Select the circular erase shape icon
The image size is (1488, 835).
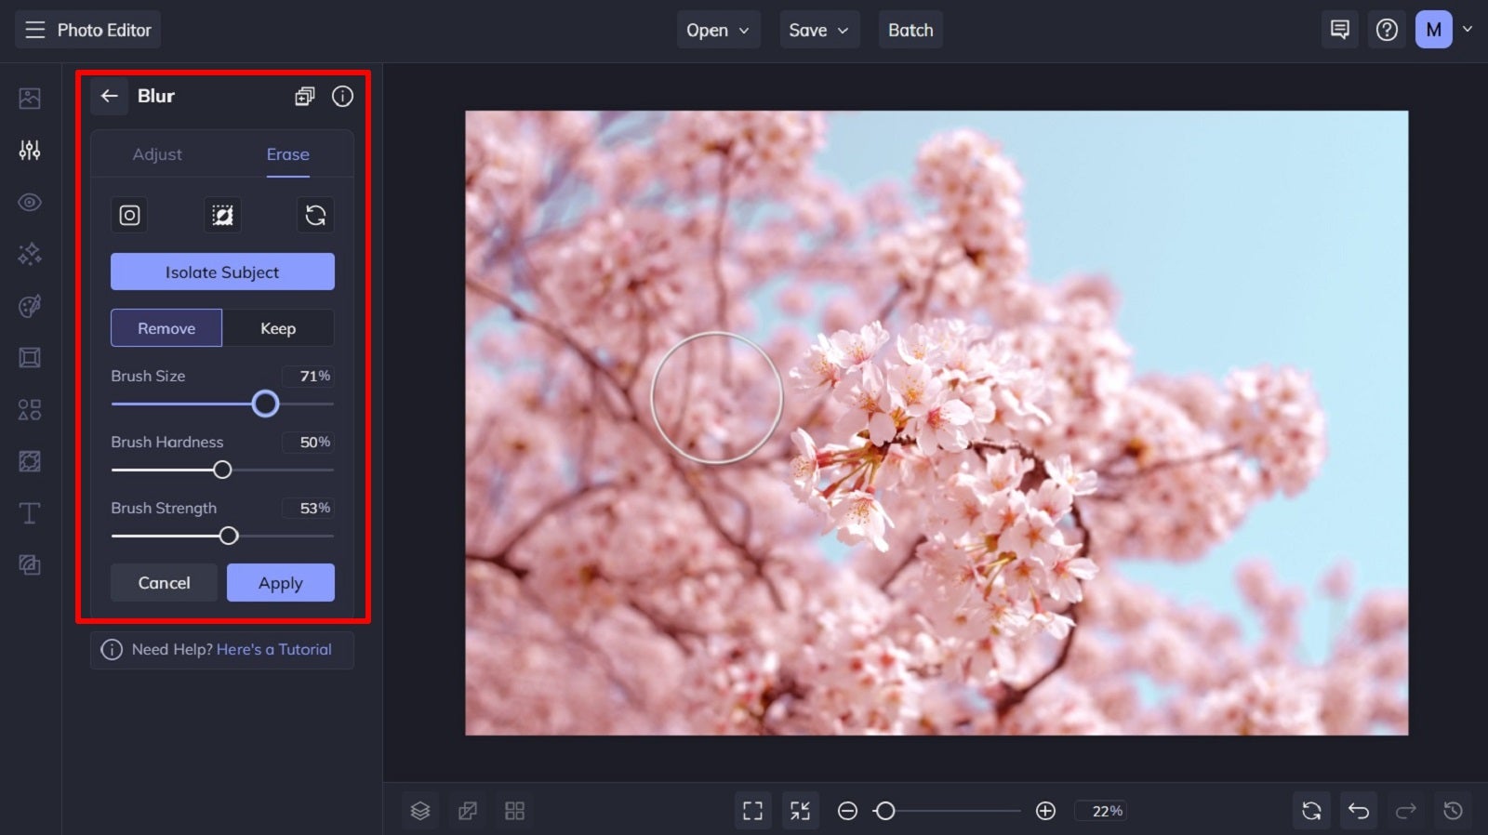tap(129, 215)
